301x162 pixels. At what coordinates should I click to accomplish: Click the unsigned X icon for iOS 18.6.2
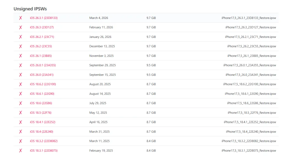(x=21, y=84)
